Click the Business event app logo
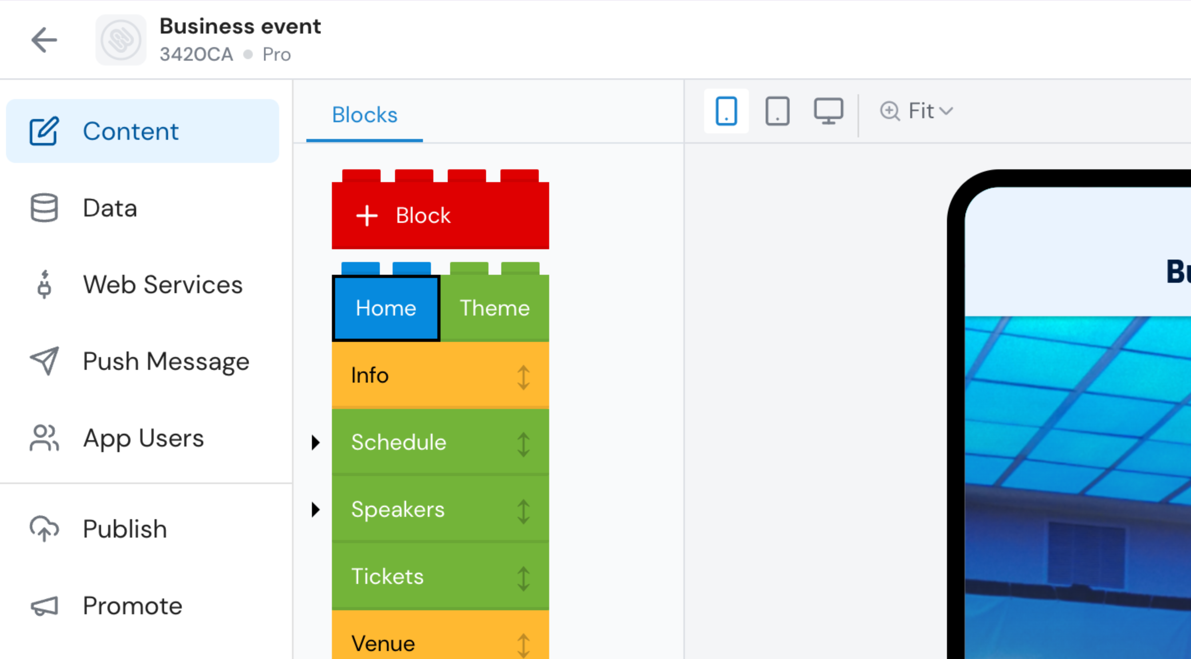This screenshot has width=1191, height=659. [x=121, y=40]
